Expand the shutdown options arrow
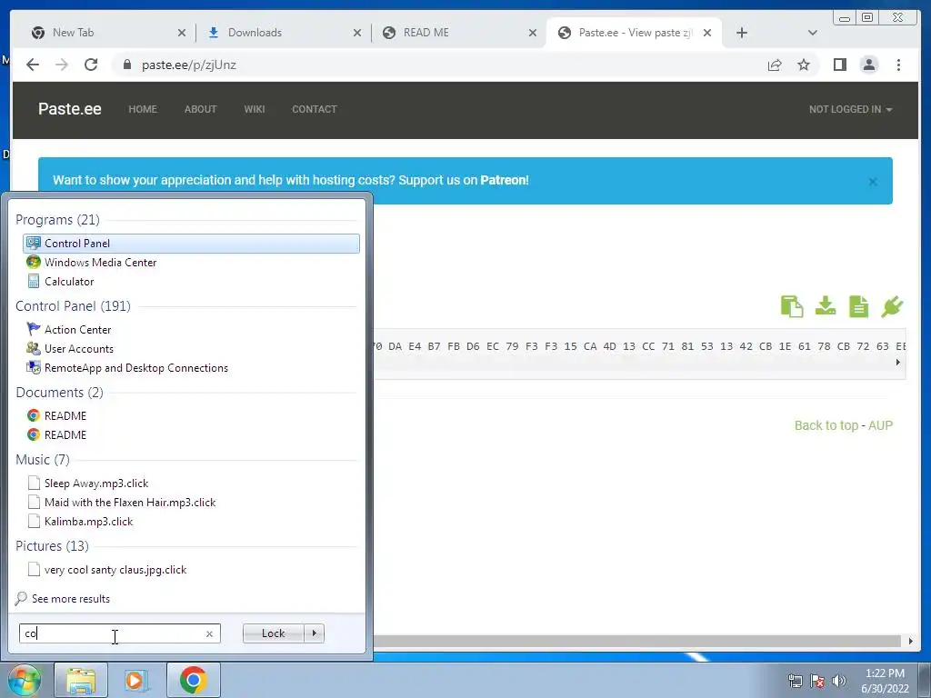The width and height of the screenshot is (931, 698). point(314,633)
